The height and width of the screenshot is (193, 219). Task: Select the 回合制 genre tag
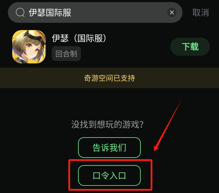(x=66, y=54)
